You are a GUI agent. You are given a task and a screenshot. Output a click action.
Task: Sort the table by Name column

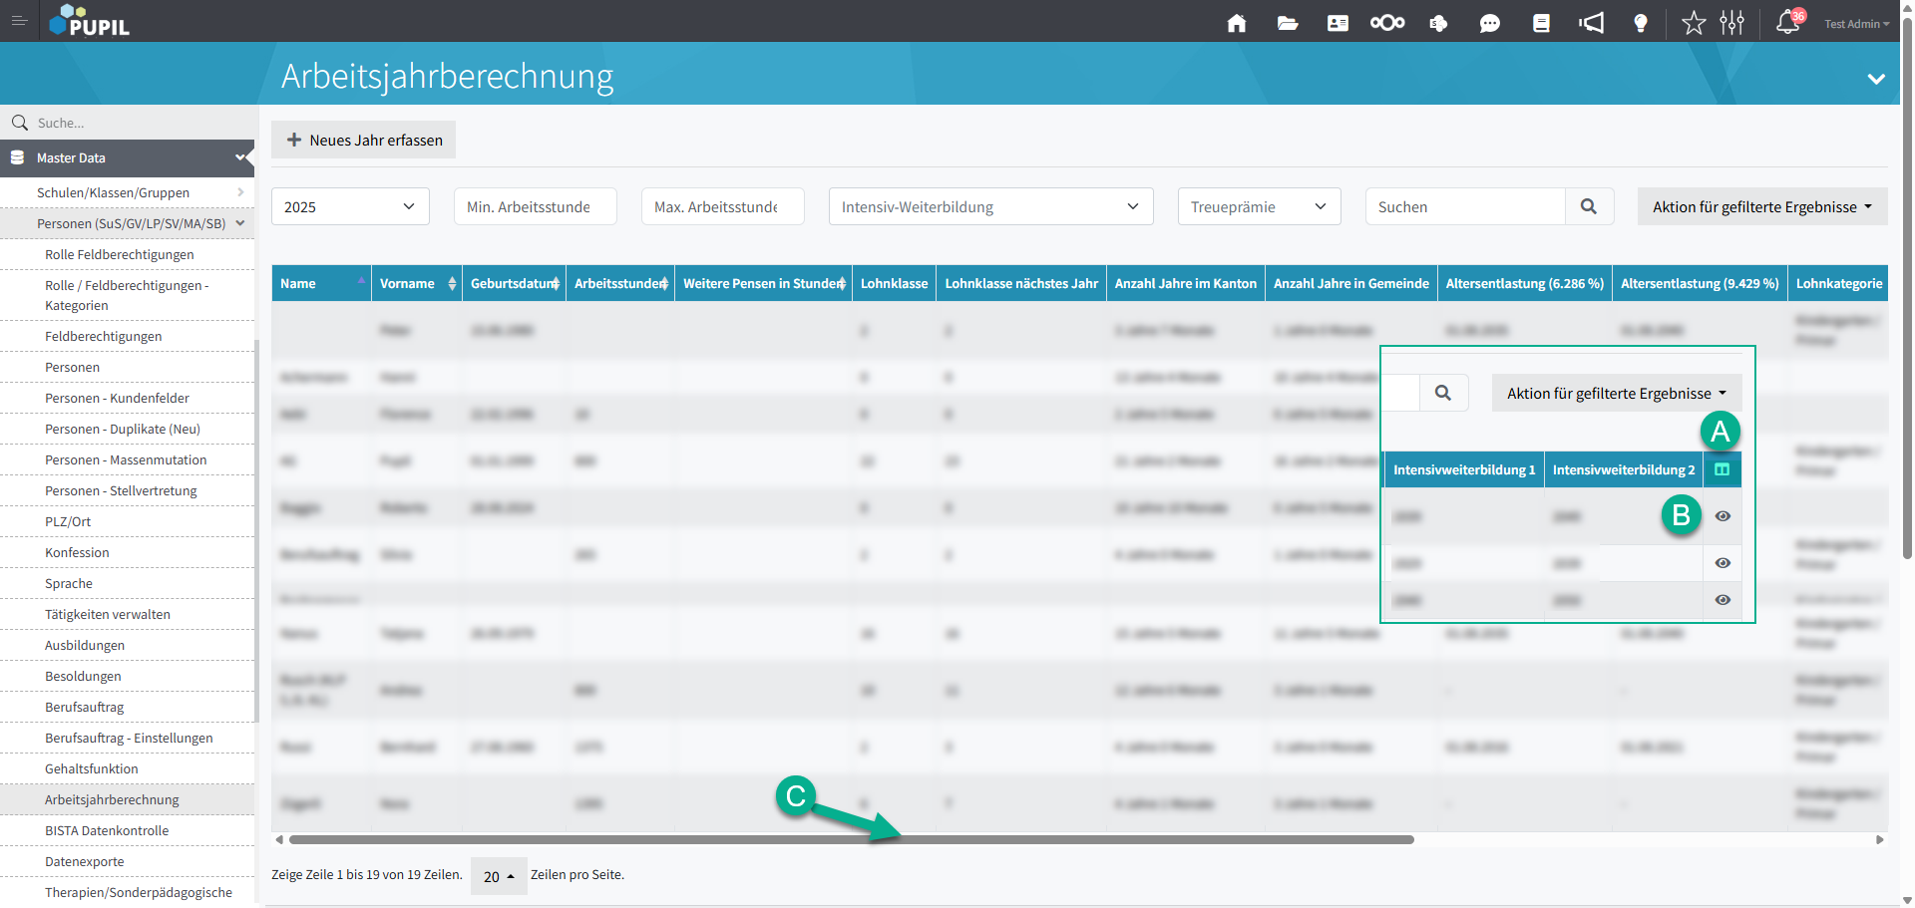321,283
